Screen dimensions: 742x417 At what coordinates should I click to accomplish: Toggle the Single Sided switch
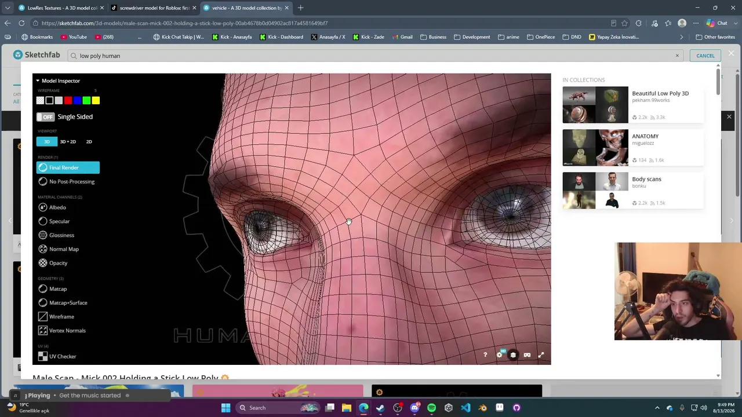[x=45, y=117]
